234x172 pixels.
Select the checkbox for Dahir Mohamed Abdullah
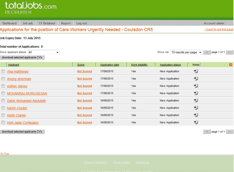[x=3, y=101]
